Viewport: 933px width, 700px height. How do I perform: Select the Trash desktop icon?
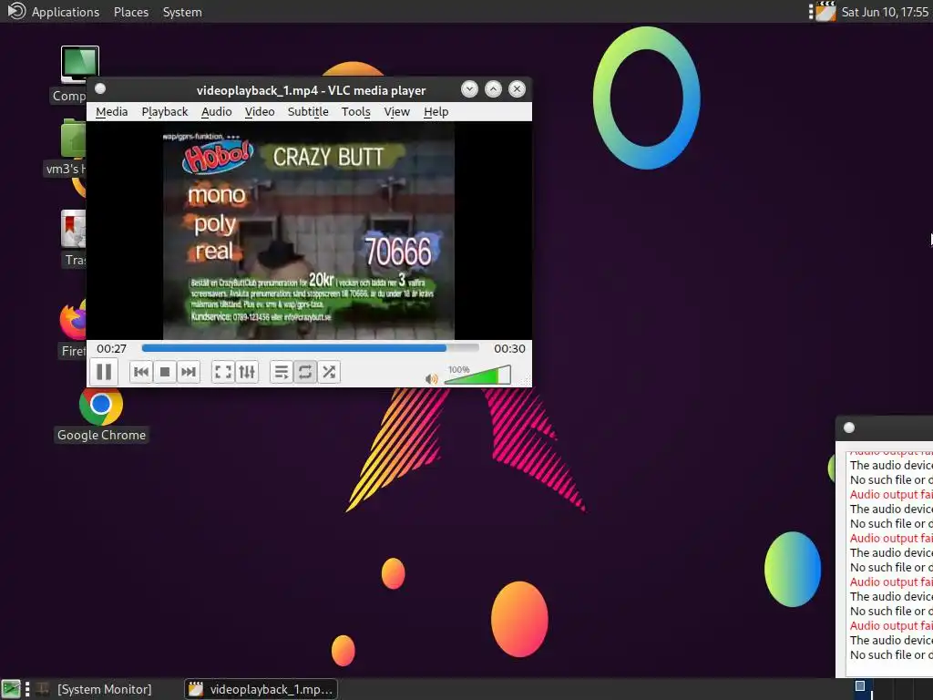74,238
